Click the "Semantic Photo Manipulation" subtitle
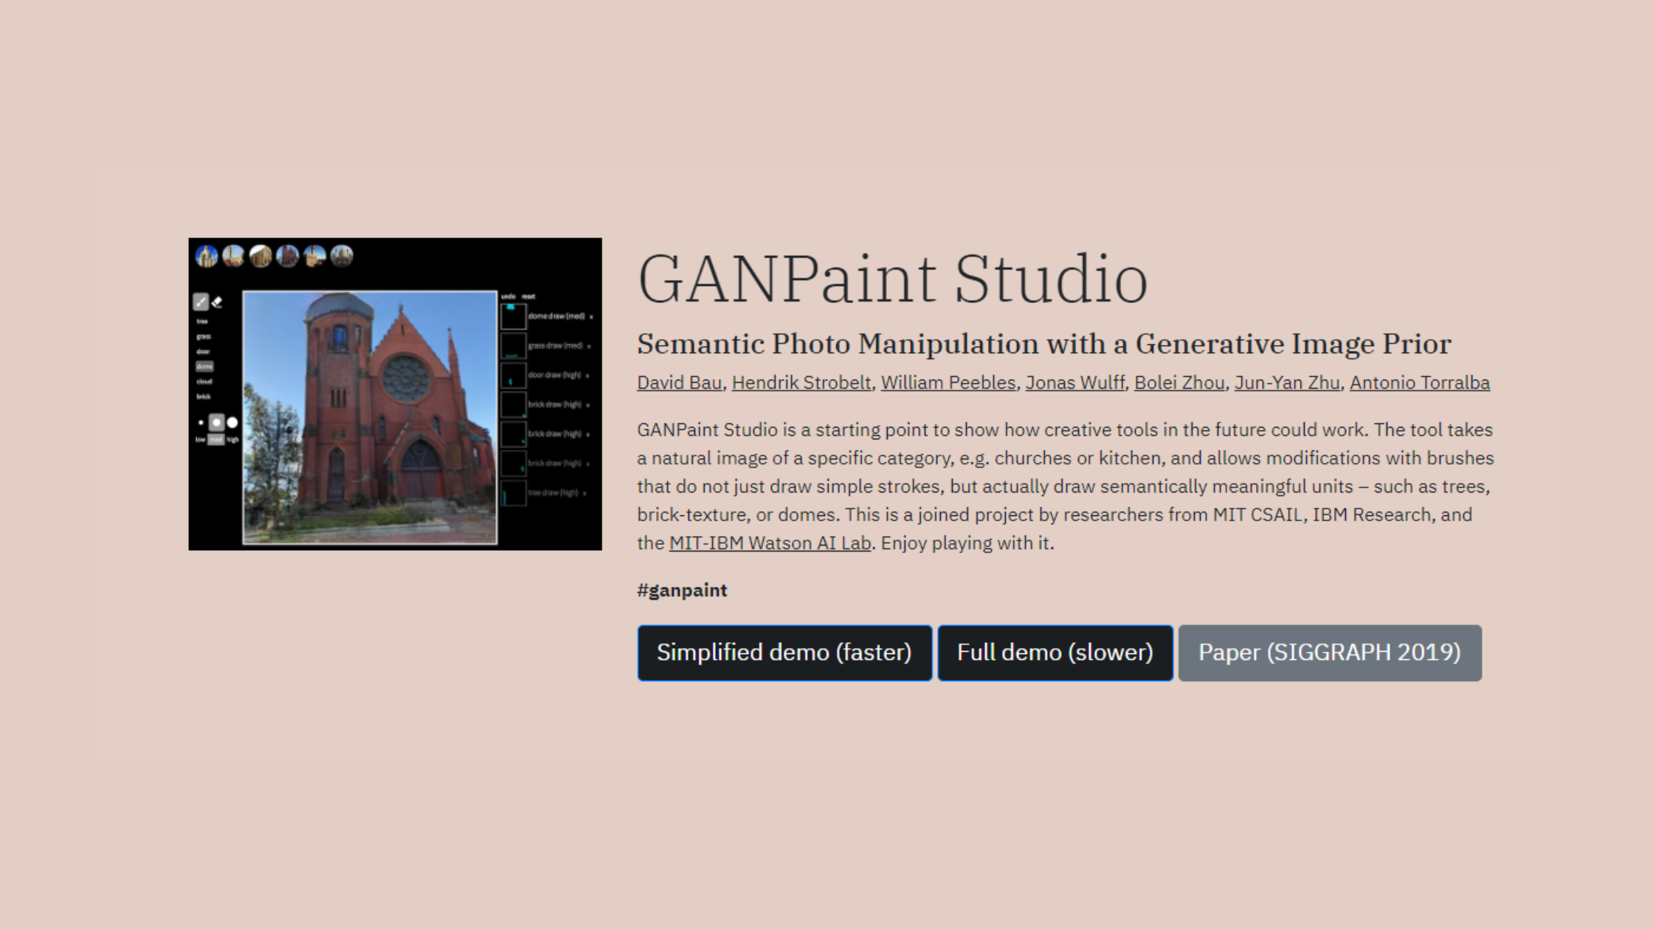1653x929 pixels. pyautogui.click(x=1044, y=344)
